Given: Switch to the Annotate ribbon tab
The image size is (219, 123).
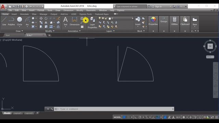Looking at the screenshot, I should point(24,14).
